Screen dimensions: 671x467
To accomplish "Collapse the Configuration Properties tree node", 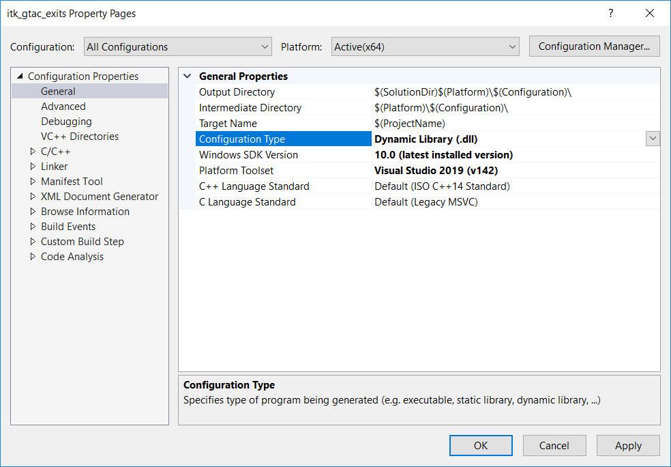I will click(19, 76).
